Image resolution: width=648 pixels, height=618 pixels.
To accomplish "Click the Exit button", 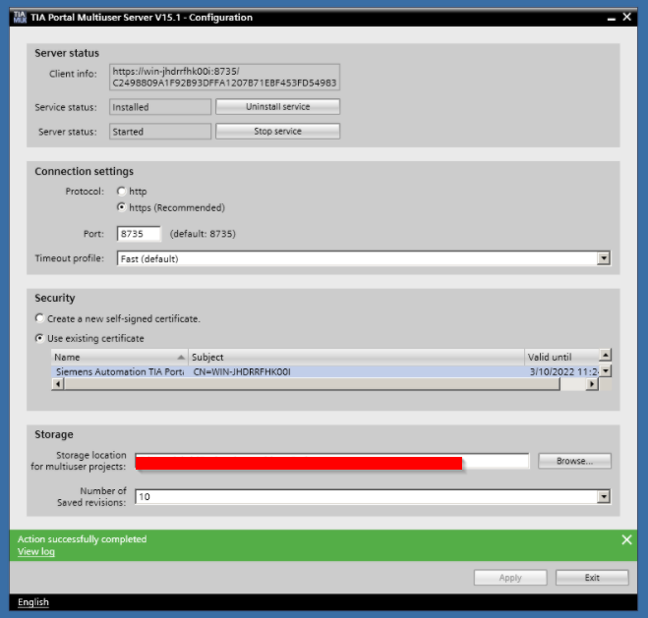I will [x=592, y=578].
